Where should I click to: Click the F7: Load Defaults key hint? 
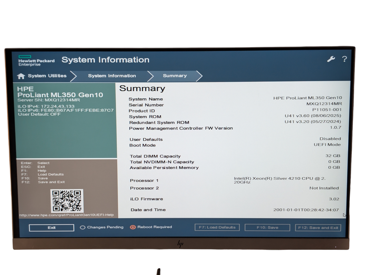tap(43, 174)
